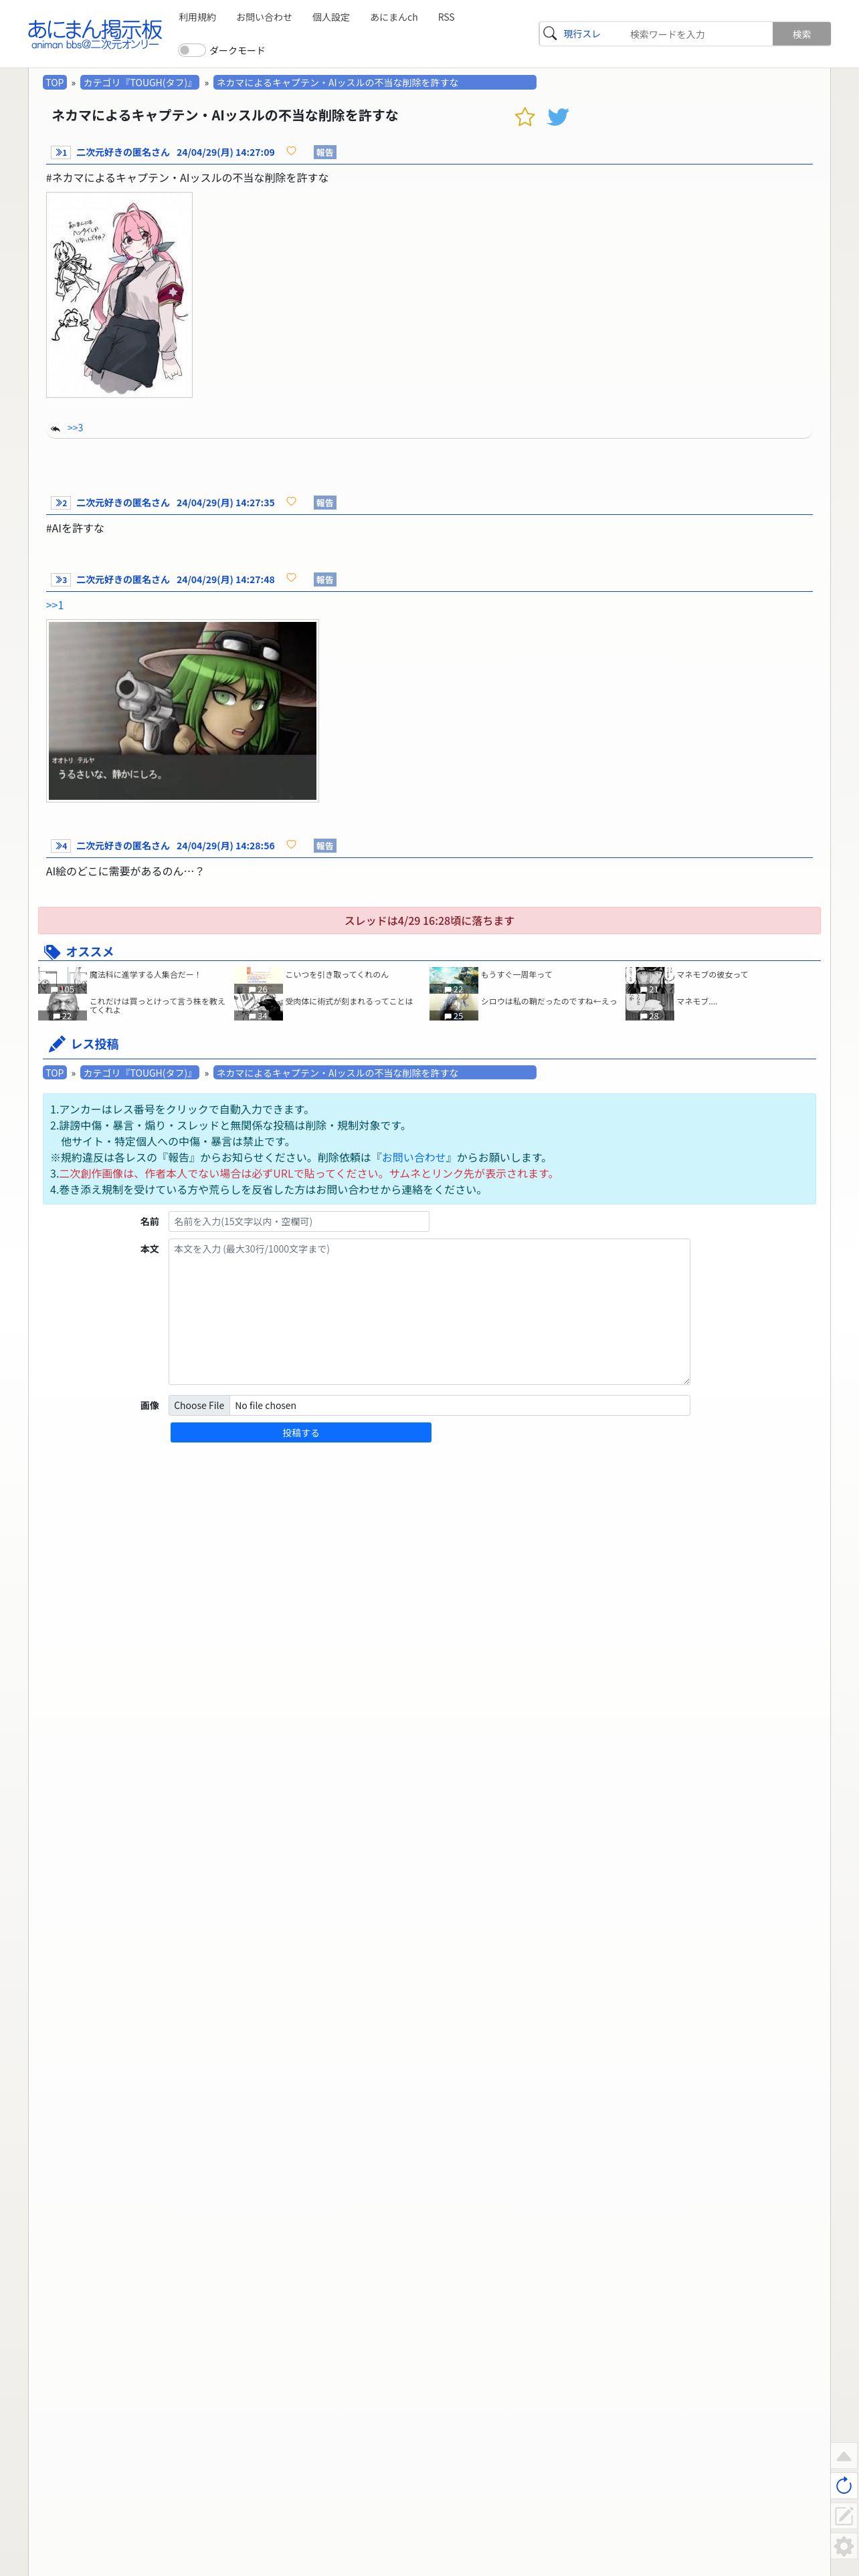Viewport: 859px width, 2576px height.
Task: Click the pink thread expiry notice banner
Action: [x=429, y=920]
